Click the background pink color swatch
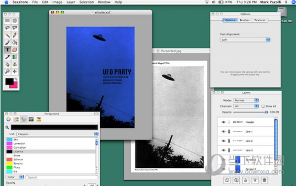The image size is (296, 186). 15,86
